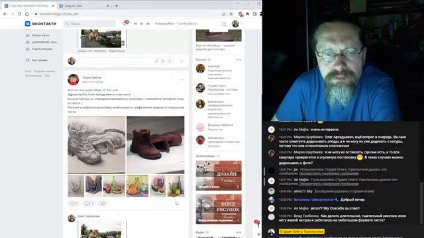
Task: Click the camera icon in comment box
Action: click(163, 61)
